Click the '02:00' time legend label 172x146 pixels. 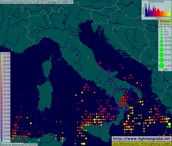(x=7, y=87)
